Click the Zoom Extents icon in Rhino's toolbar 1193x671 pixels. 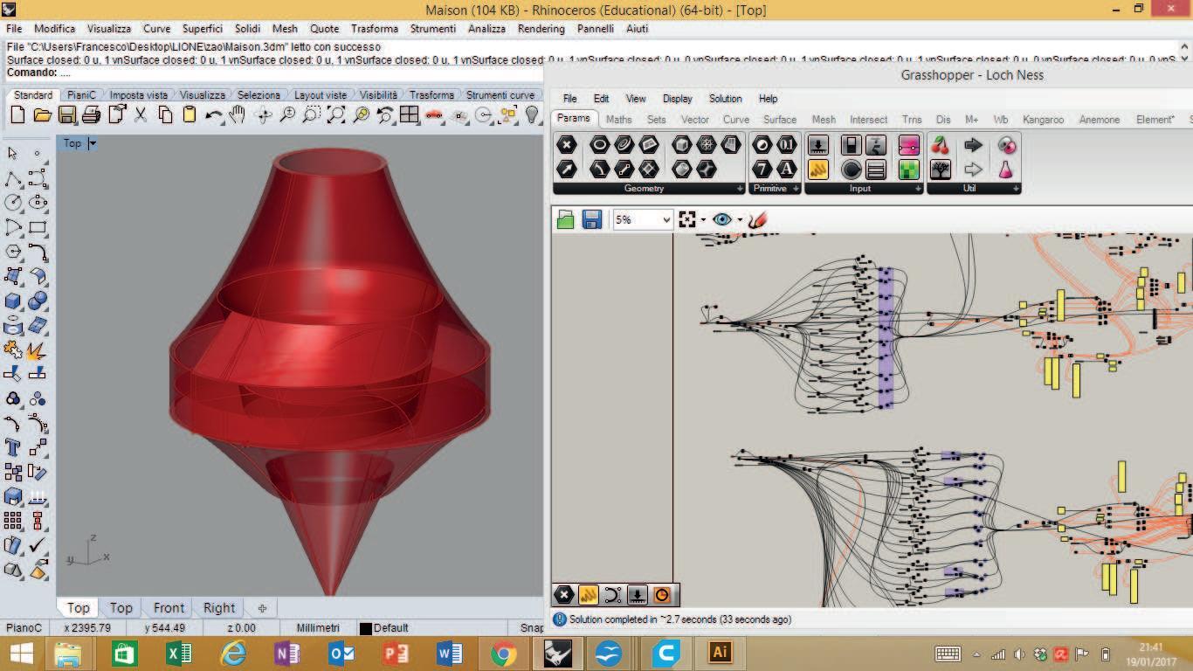[x=335, y=115]
